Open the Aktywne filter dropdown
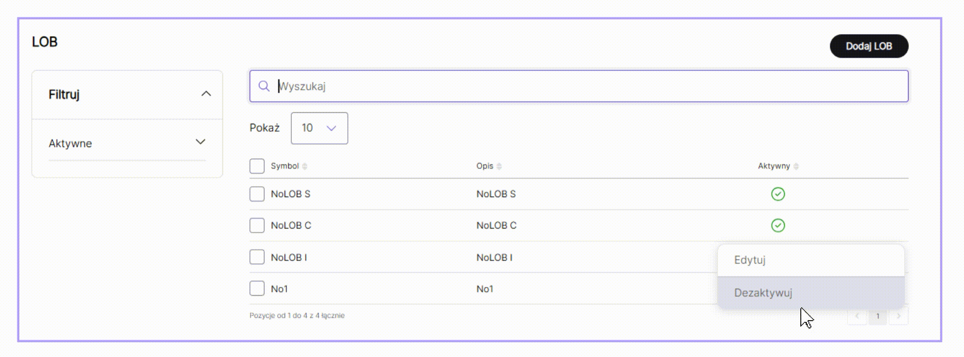964x357 pixels. click(x=127, y=143)
